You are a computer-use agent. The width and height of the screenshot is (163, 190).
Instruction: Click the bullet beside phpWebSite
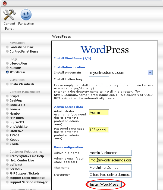[x=7, y=127]
